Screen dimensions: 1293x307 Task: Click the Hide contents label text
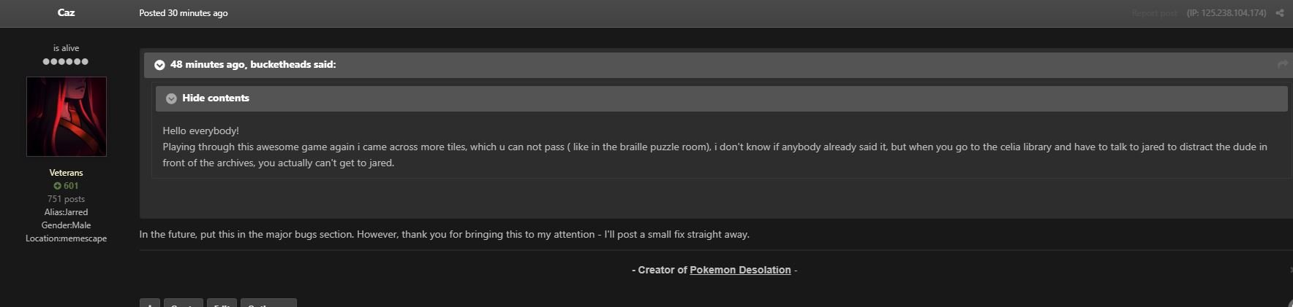point(216,98)
